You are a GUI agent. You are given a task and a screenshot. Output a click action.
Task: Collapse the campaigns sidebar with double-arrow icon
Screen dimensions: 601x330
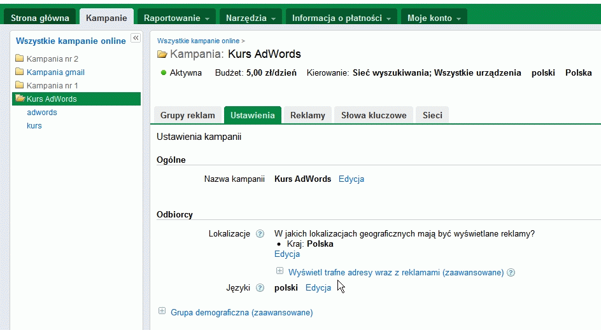click(136, 38)
